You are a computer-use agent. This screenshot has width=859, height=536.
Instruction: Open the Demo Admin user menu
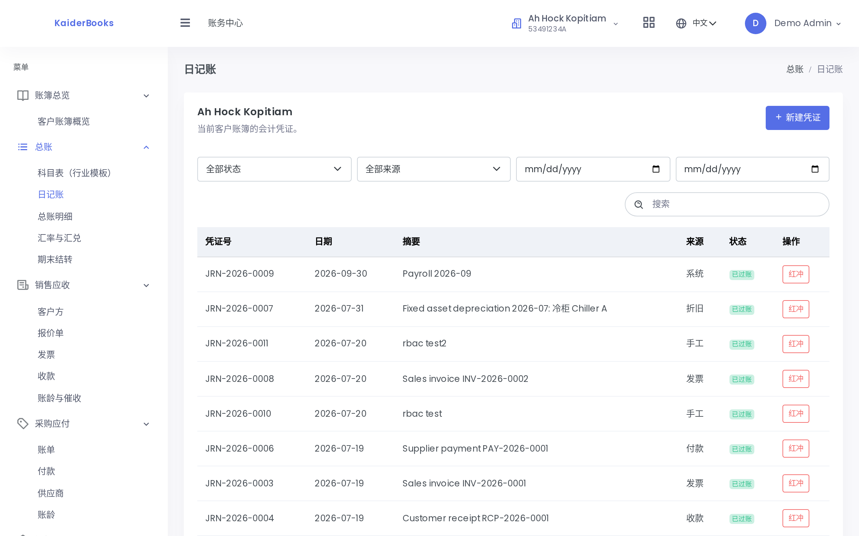(807, 23)
